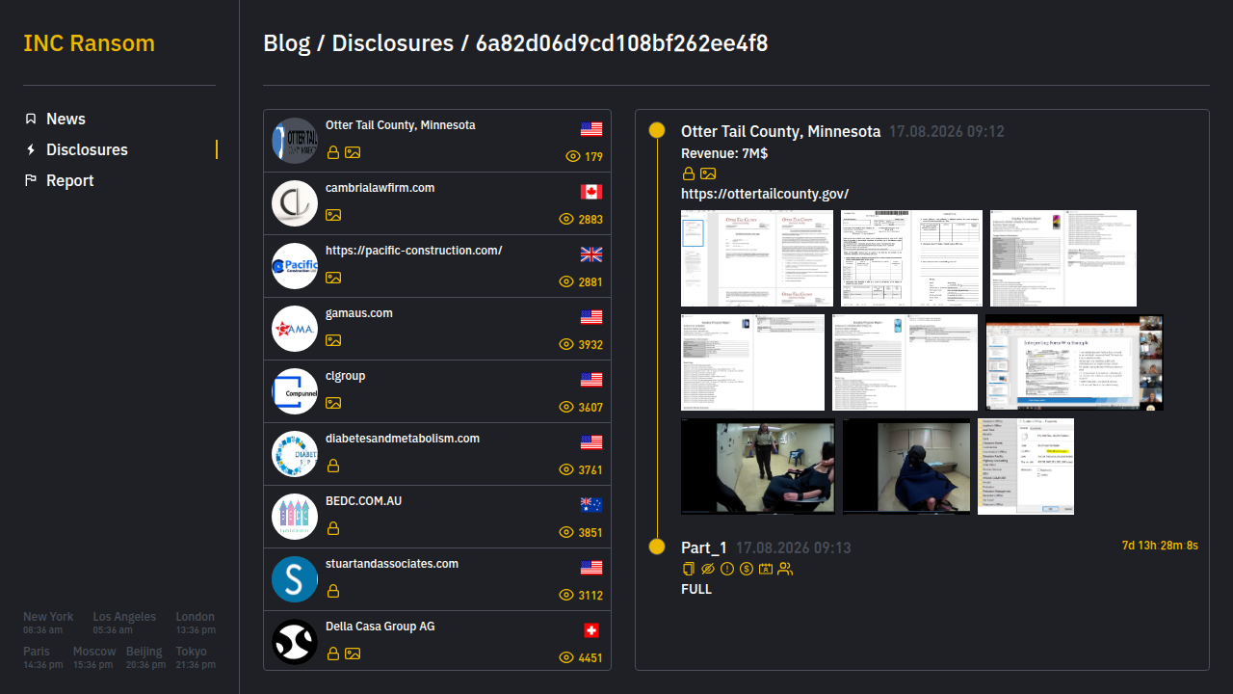Click the ID badge icon under Part_1
The height and width of the screenshot is (694, 1233).
point(766,569)
